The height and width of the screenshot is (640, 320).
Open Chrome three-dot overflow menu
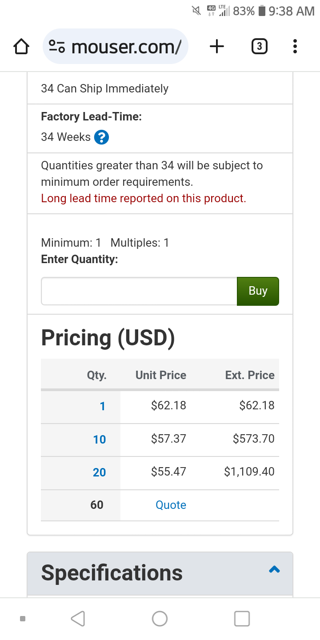pyautogui.click(x=295, y=46)
